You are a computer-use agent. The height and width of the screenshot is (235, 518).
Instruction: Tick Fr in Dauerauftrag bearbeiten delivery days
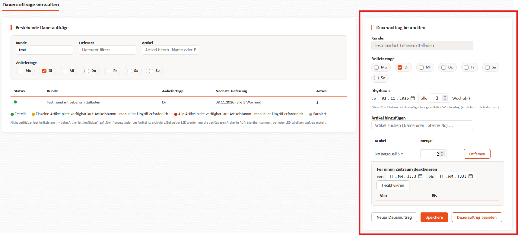point(466,67)
